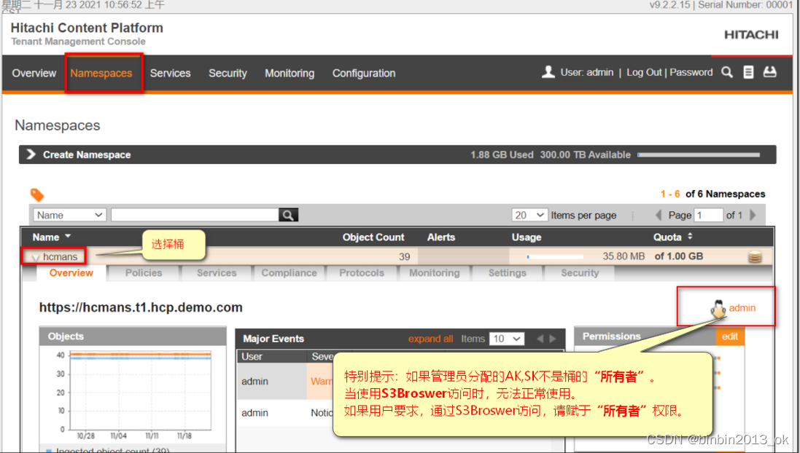The height and width of the screenshot is (453, 800).
Task: Open the Security top menu
Action: pos(228,73)
